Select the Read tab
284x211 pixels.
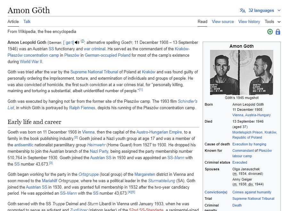coord(202,22)
